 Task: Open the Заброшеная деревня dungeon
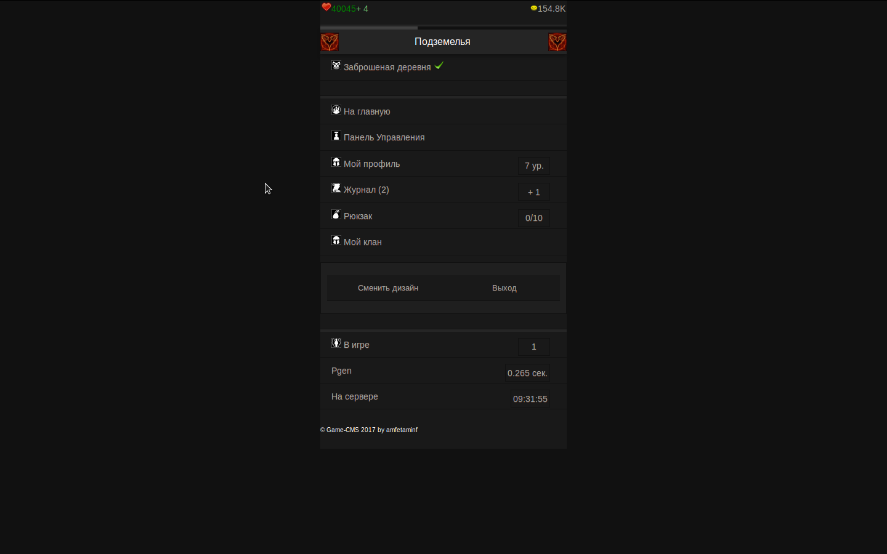coord(387,67)
